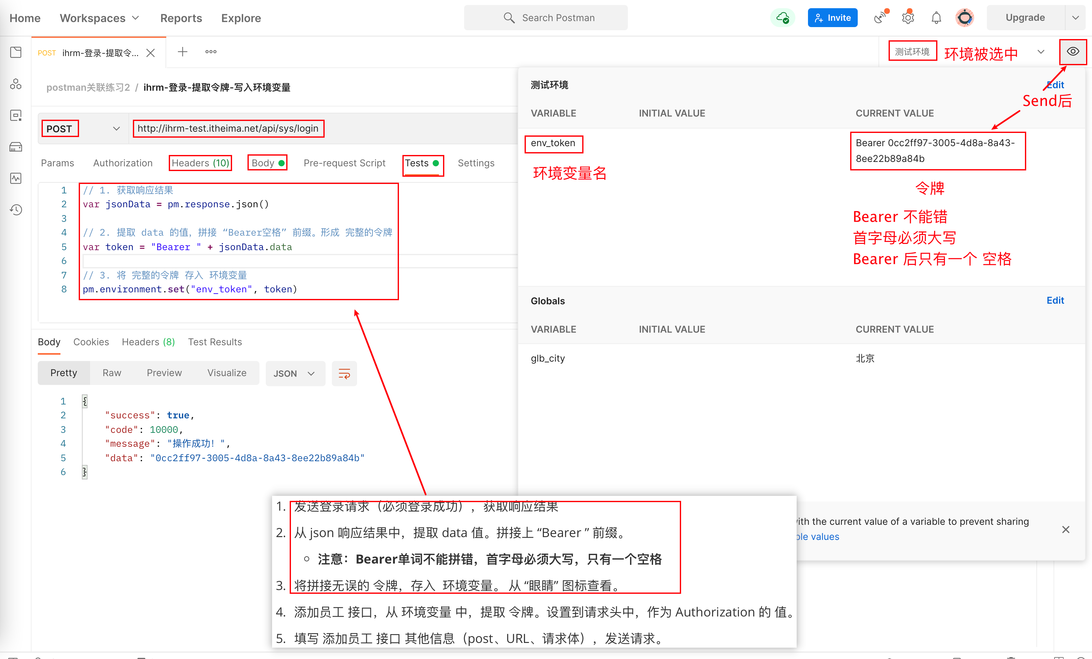Open the response Cookies tab
Screen dimensions: 1092x659
91,342
